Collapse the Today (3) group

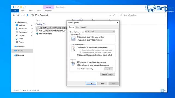[35, 24]
